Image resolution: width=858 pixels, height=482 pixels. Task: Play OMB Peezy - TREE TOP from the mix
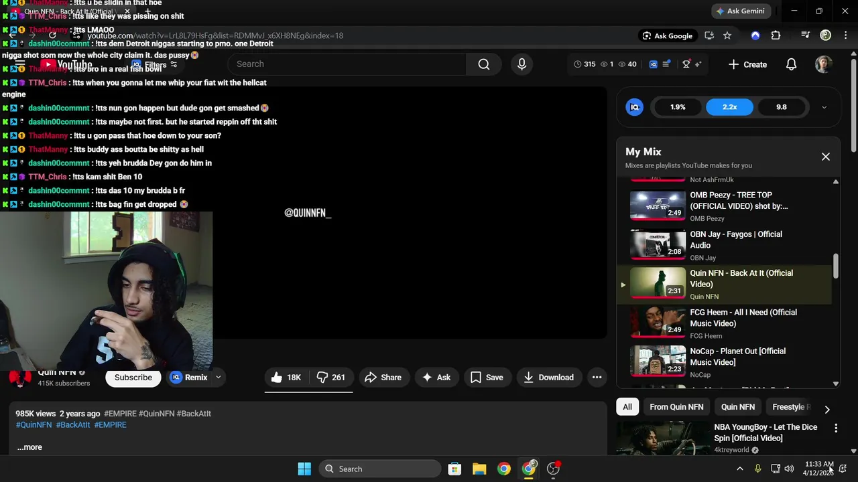pyautogui.click(x=724, y=206)
